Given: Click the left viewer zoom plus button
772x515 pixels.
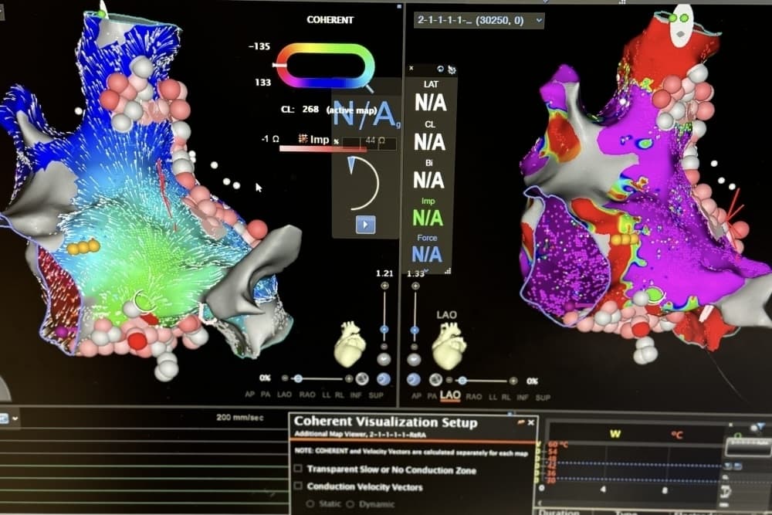Looking at the screenshot, I should click(x=384, y=286).
